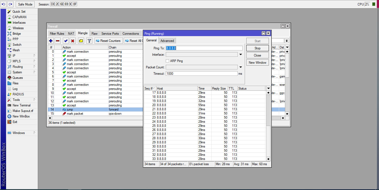Open New Terminal

tap(22, 105)
